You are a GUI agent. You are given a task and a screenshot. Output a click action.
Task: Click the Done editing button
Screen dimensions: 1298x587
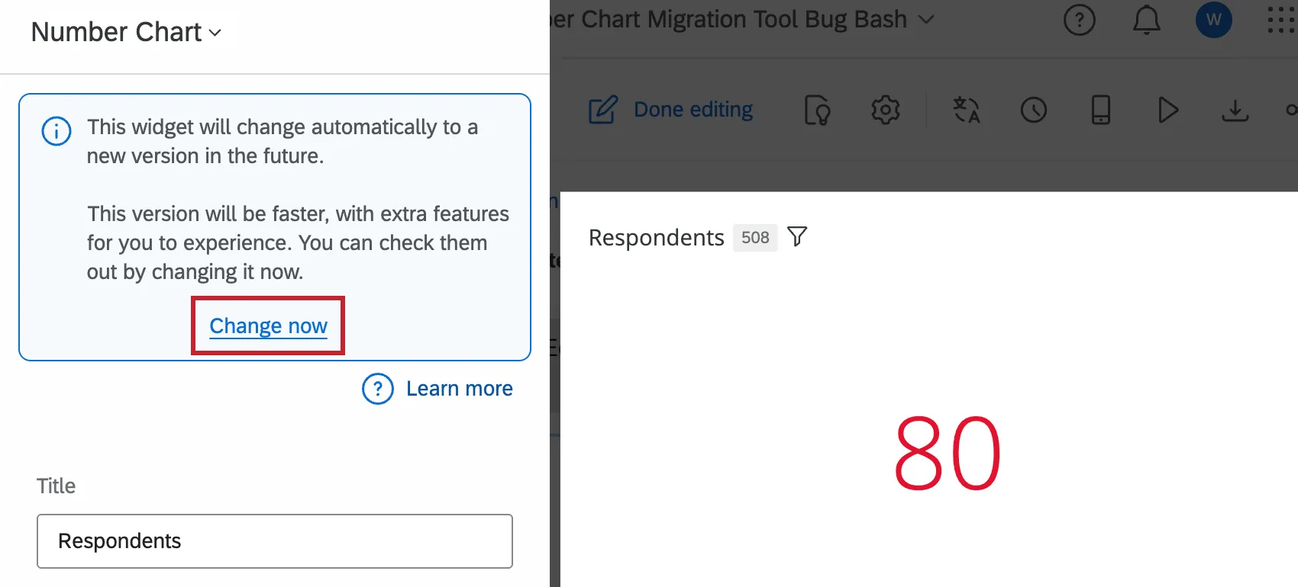pyautogui.click(x=692, y=109)
